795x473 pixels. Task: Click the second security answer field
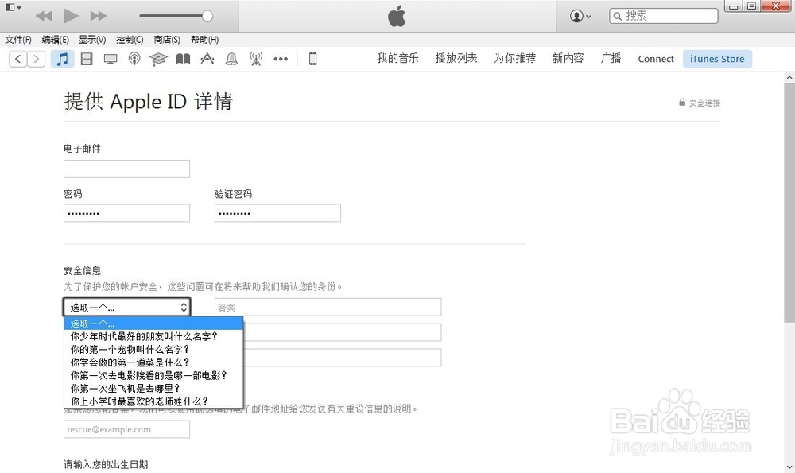coord(342,332)
